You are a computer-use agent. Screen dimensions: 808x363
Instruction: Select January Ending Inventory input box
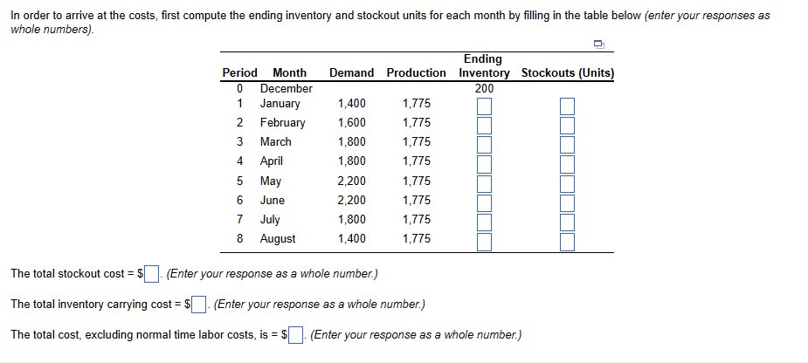pyautogui.click(x=484, y=106)
